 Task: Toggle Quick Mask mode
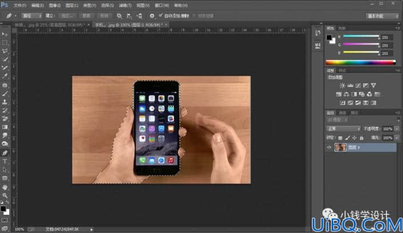pos(5,220)
